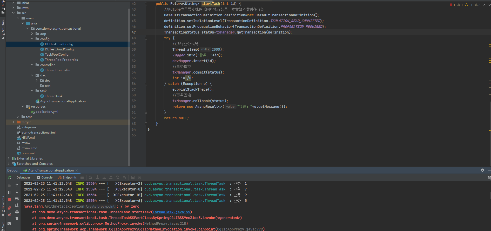Screen dimensions: 491x231
Task: Toggle Mute Breakpoints icon
Action: pos(9,215)
